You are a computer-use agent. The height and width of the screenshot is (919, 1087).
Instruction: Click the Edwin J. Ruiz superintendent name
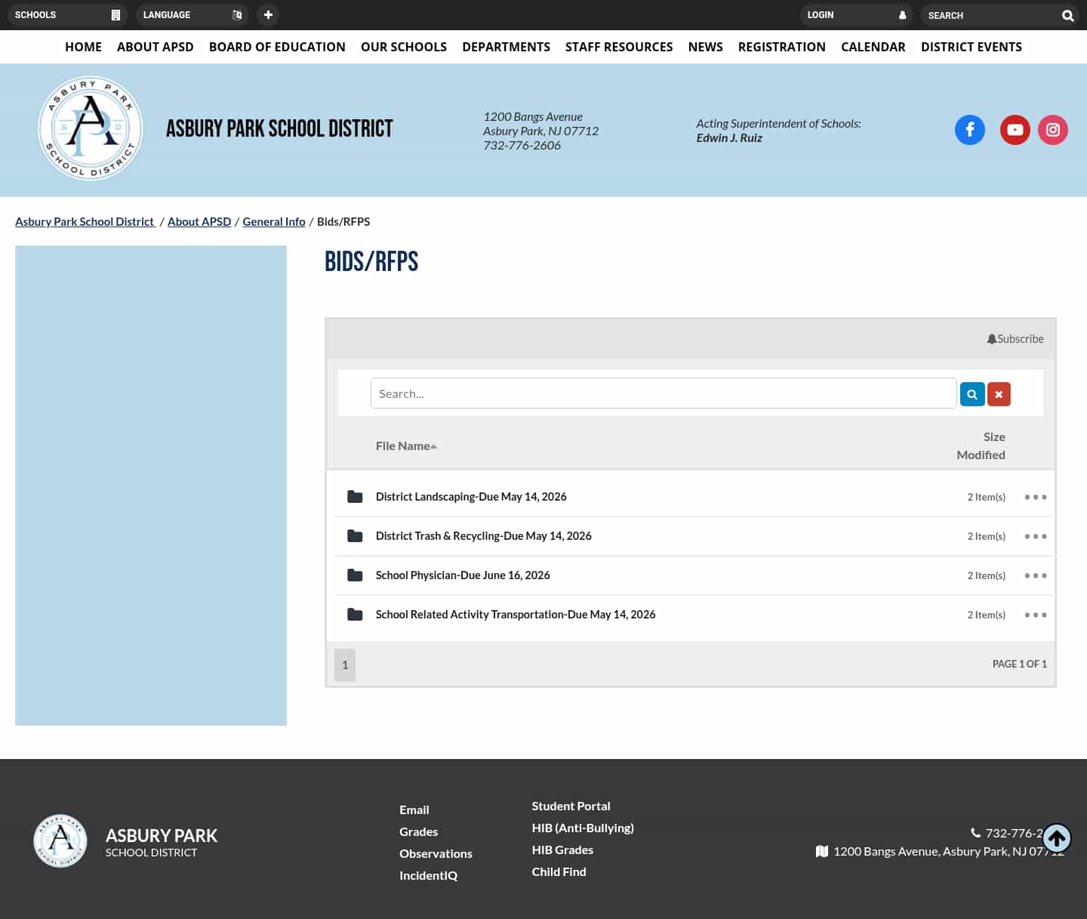tap(729, 137)
